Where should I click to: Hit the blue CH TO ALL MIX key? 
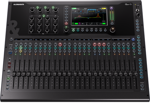10,52
